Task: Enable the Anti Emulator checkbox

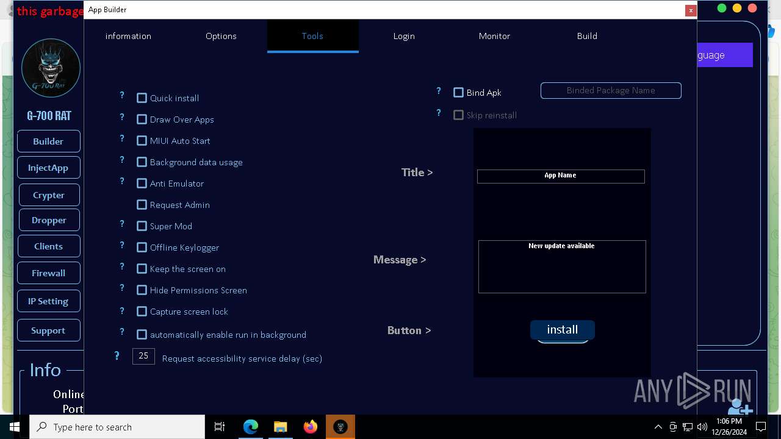Action: (x=142, y=184)
